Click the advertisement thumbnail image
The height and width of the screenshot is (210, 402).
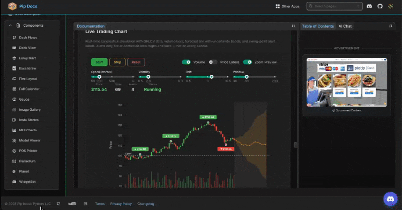click(347, 82)
